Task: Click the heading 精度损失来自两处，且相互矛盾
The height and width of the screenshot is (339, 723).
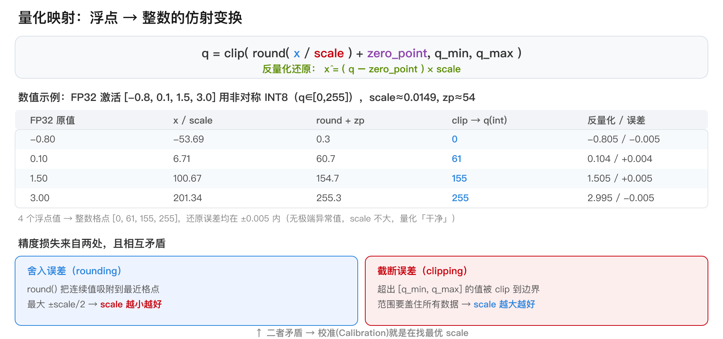Action: [92, 244]
